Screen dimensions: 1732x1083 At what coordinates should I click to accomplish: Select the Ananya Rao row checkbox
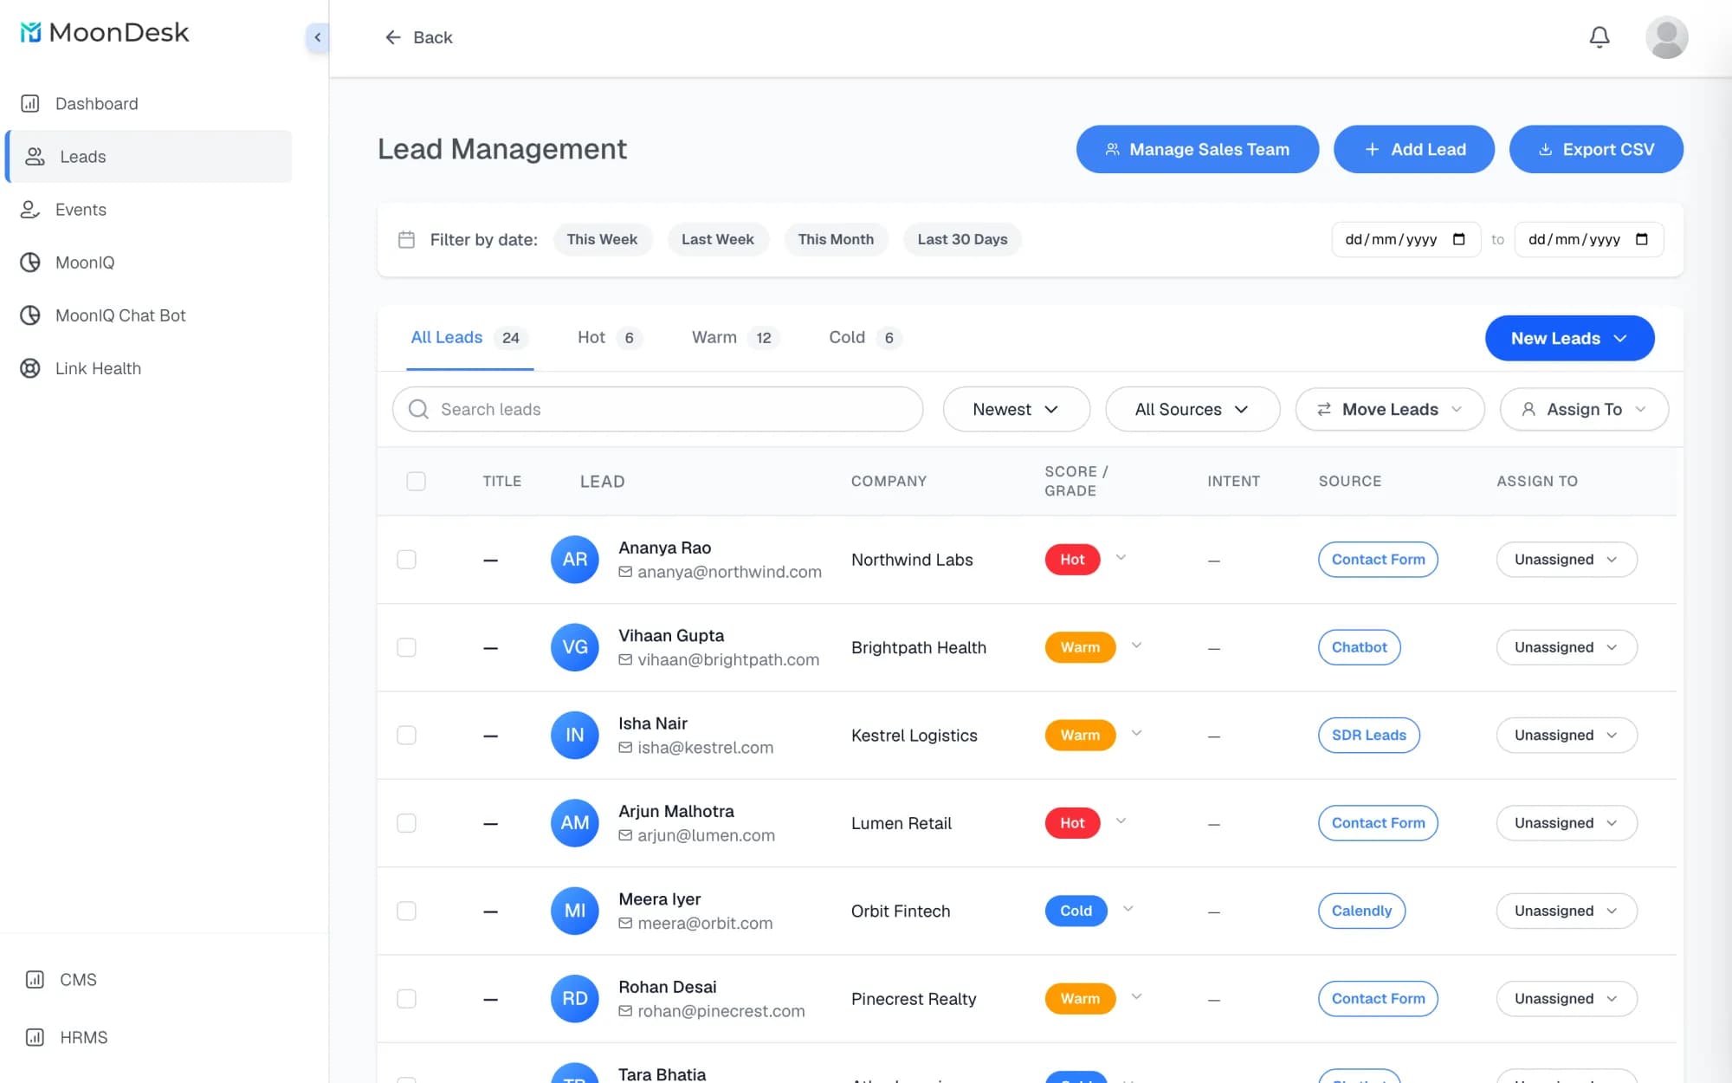406,560
